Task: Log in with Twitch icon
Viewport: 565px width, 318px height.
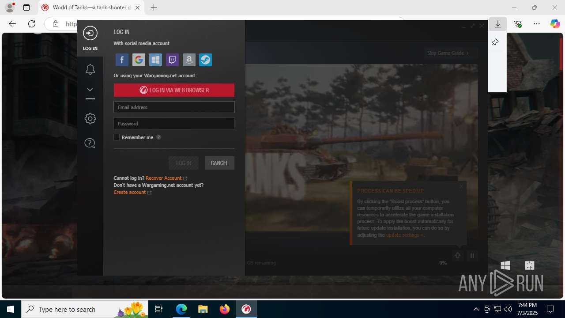Action: 172,60
